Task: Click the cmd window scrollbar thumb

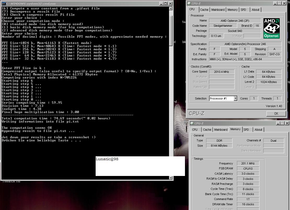Action: 171,31
